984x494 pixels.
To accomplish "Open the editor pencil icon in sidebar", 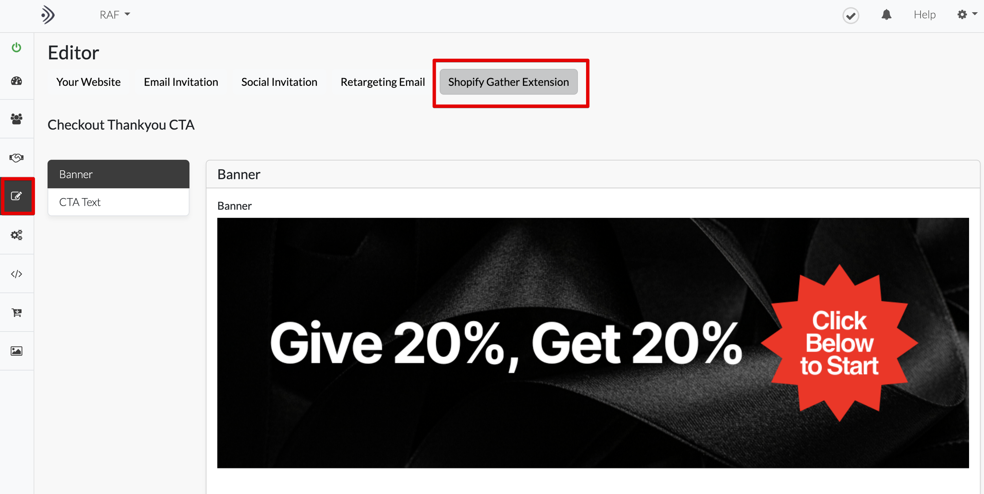I will point(17,196).
